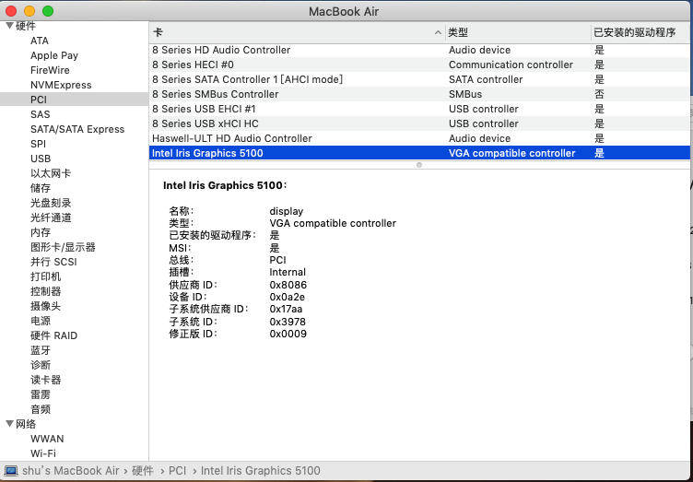Image resolution: width=693 pixels, height=482 pixels.
Task: Collapse the 网络 section disclosure triangle
Action: 9,424
